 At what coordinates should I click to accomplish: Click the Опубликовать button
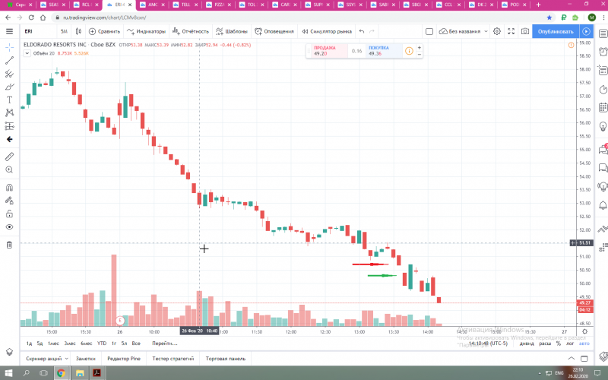click(x=556, y=31)
